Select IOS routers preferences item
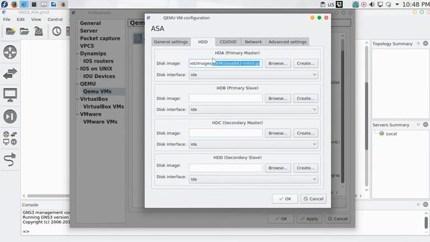The width and height of the screenshot is (430, 242). 98,61
